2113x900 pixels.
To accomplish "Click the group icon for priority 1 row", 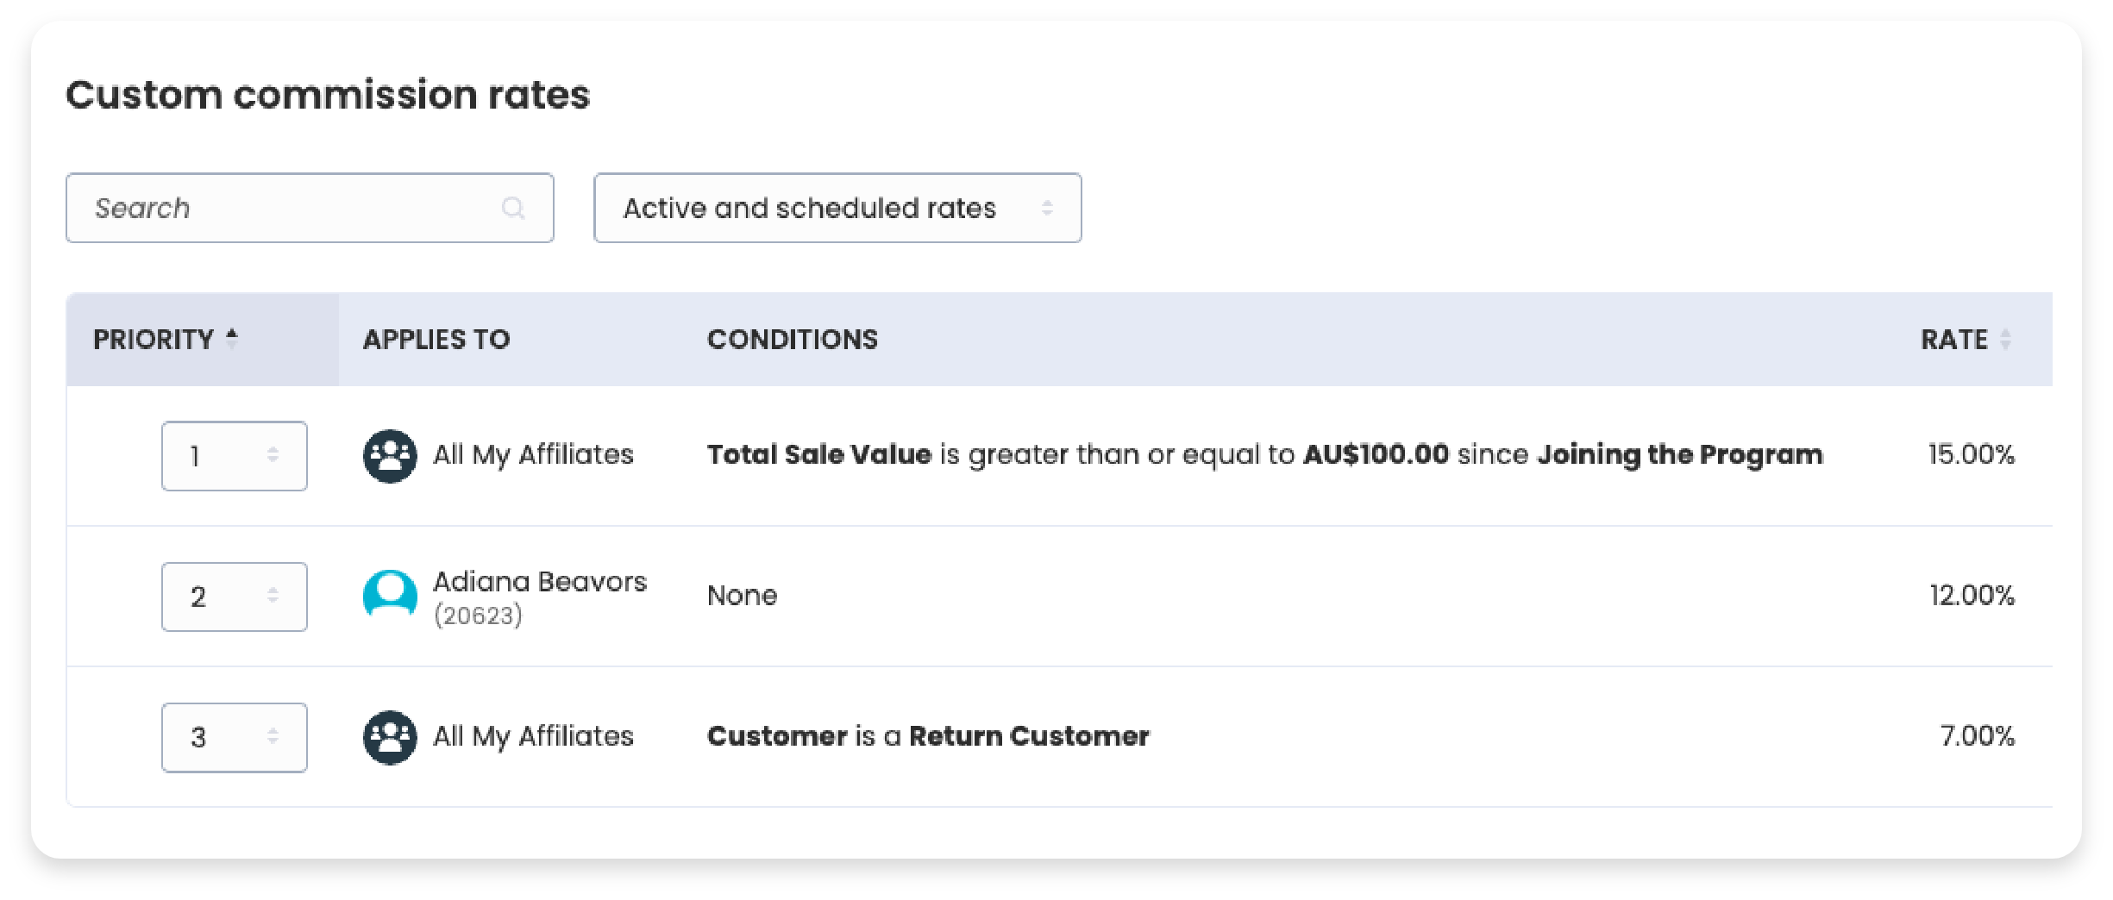I will click(390, 456).
